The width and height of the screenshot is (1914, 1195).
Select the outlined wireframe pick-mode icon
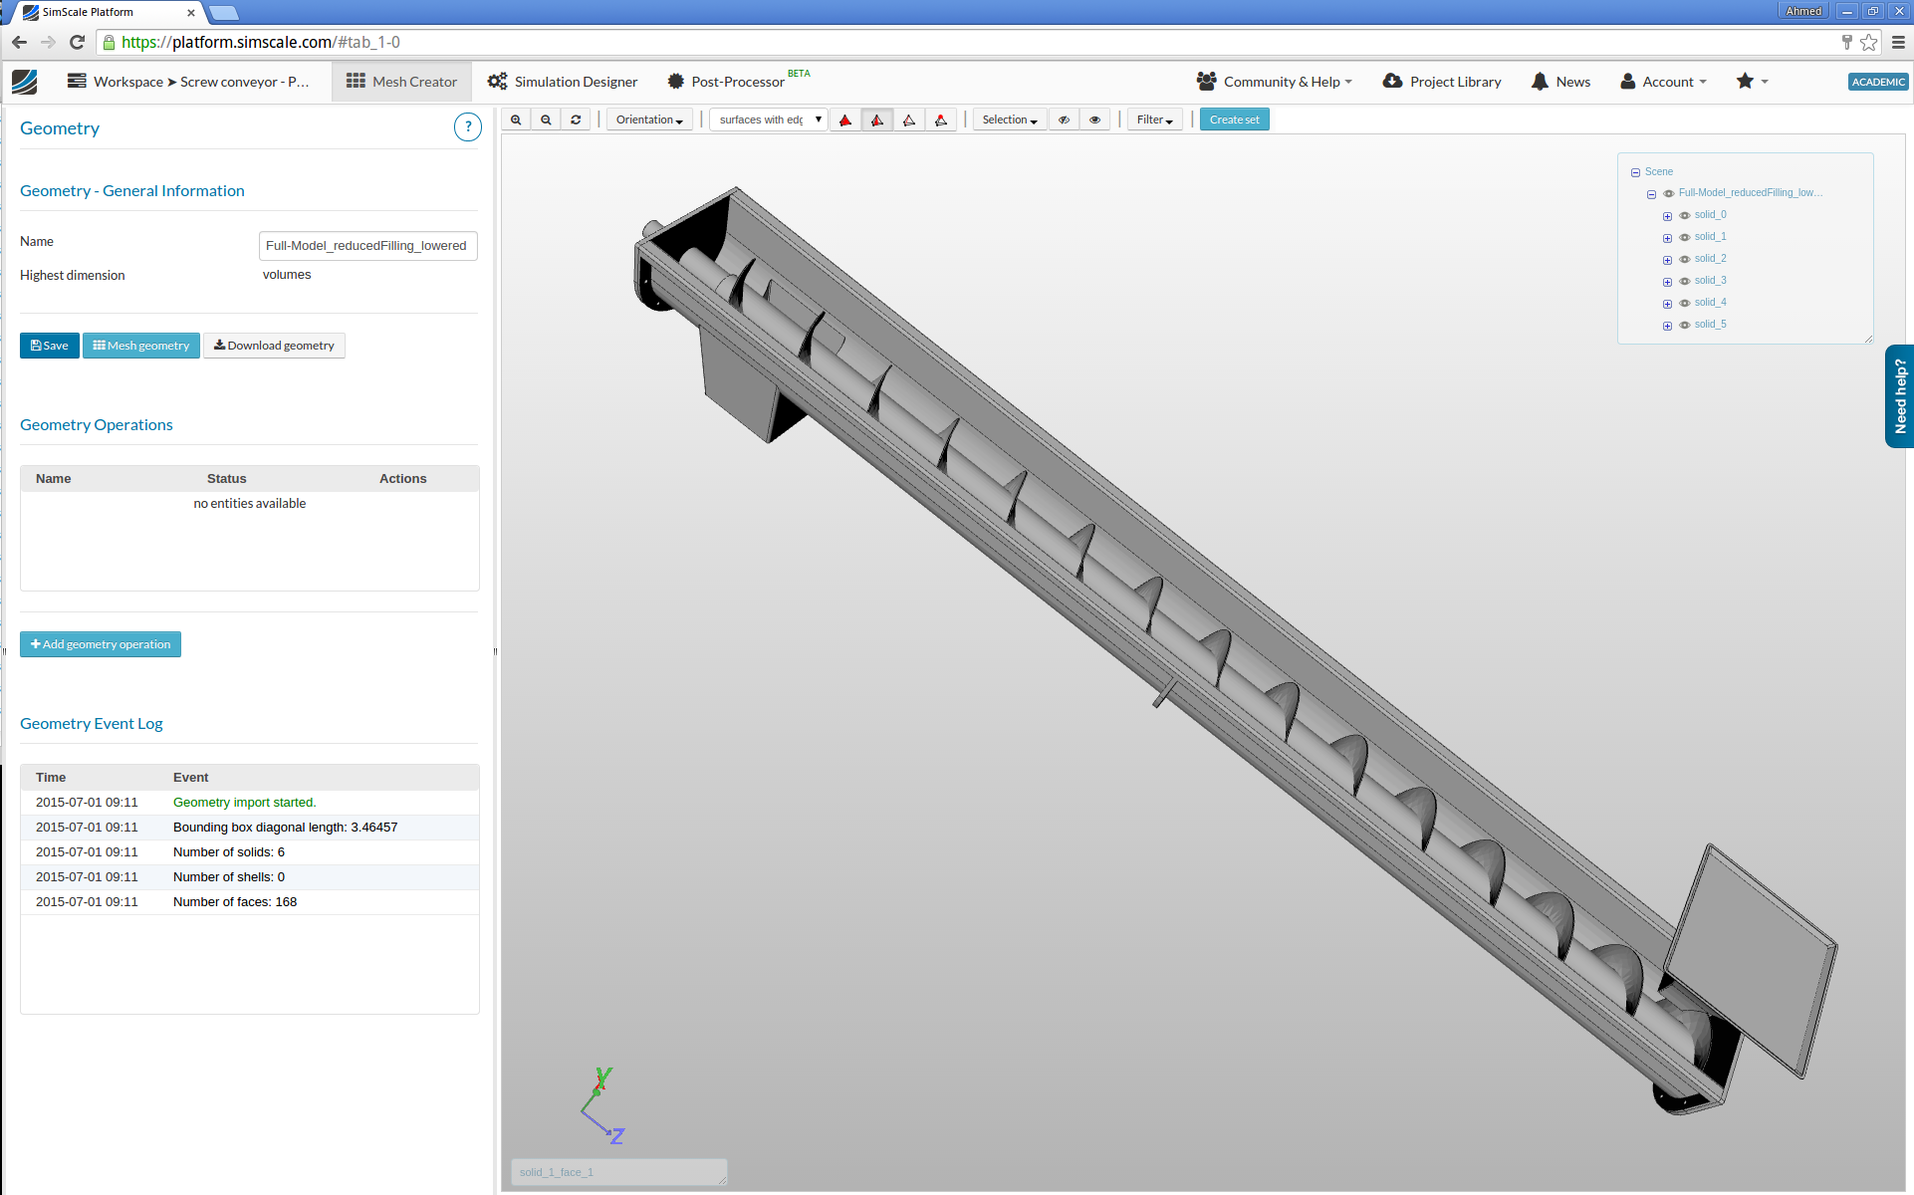pyautogui.click(x=909, y=120)
